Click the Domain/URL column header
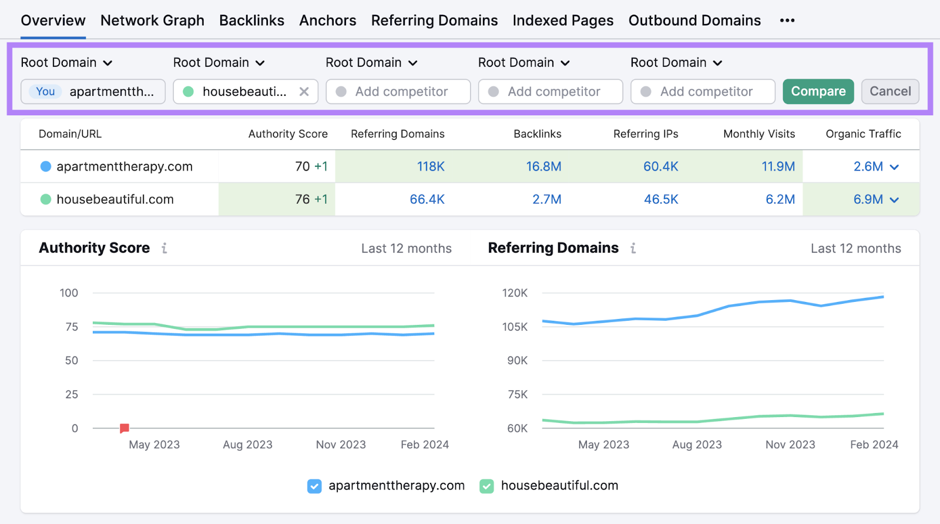The height and width of the screenshot is (524, 940). coord(70,134)
